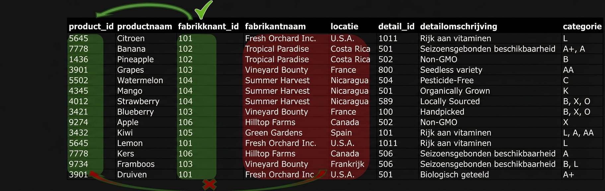The image size is (605, 191).
Task: Click the Seedless variety description cell
Action: pyautogui.click(x=451, y=70)
